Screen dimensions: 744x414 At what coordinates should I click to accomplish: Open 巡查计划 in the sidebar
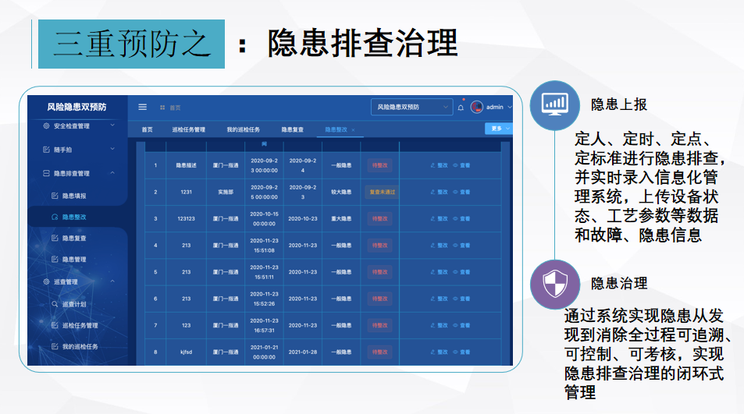[x=74, y=304]
